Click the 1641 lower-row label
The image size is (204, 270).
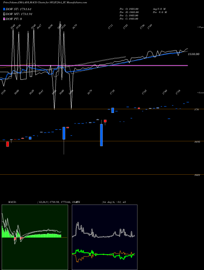[x=41, y=92]
